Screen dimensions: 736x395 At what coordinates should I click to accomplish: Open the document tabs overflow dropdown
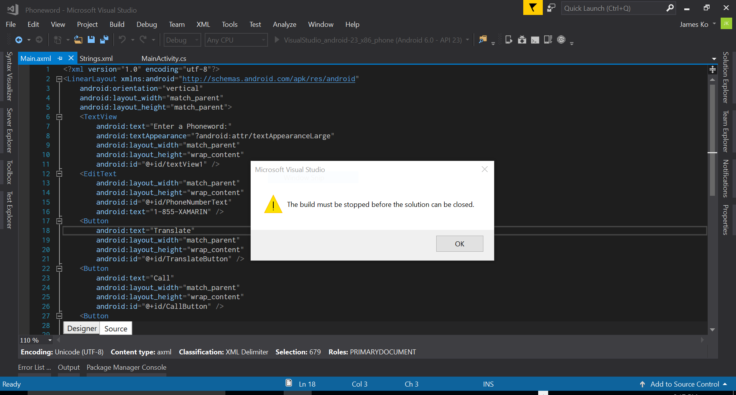coord(714,59)
